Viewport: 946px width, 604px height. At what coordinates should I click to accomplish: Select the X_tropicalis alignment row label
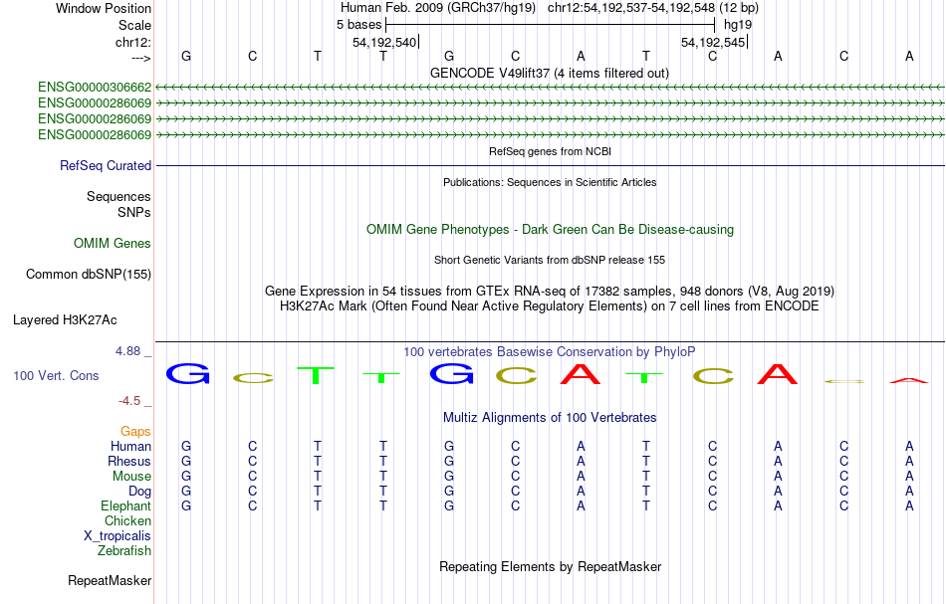tap(118, 536)
